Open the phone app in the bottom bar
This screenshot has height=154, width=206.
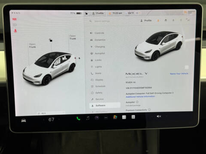[x=78, y=118]
